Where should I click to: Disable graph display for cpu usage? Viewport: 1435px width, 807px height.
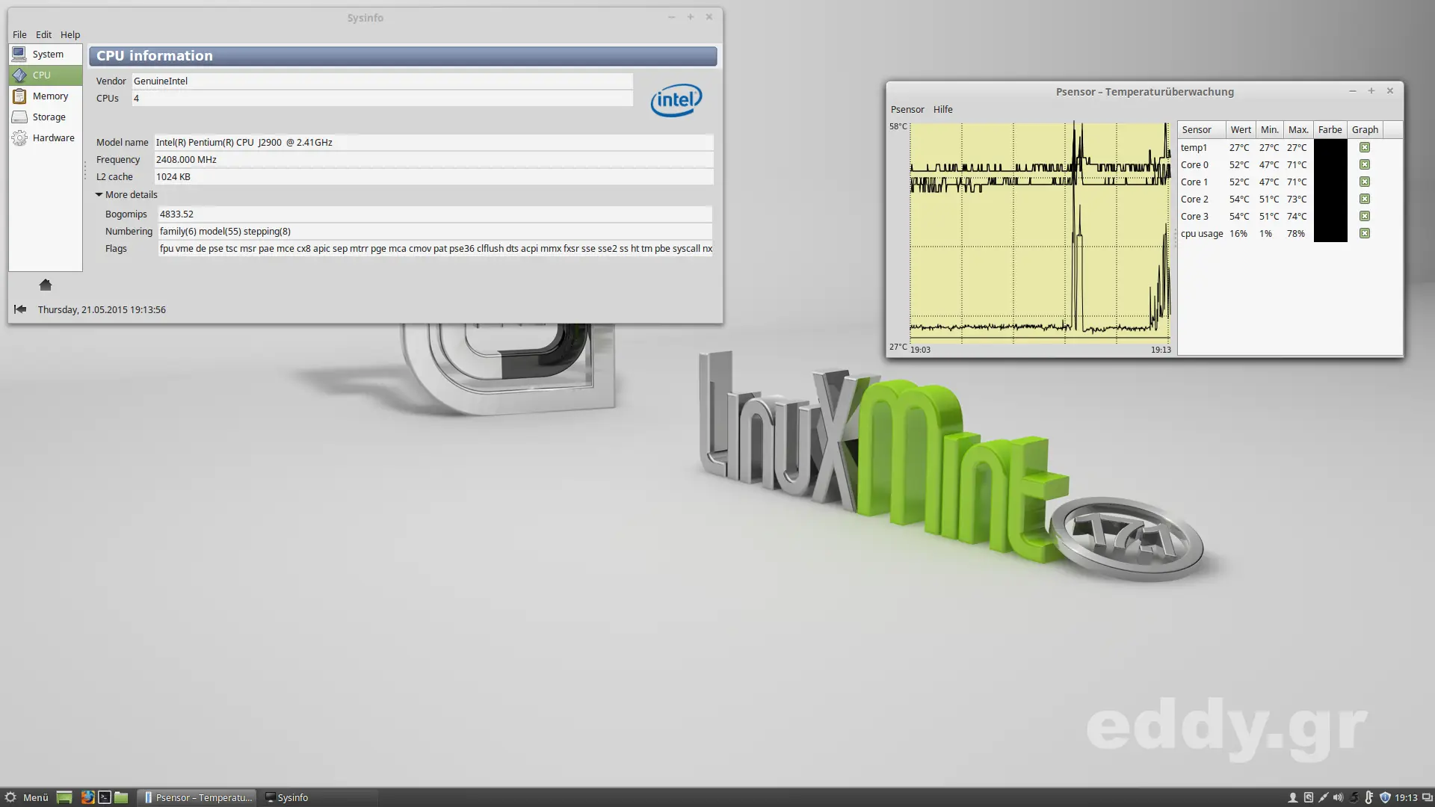coord(1365,234)
